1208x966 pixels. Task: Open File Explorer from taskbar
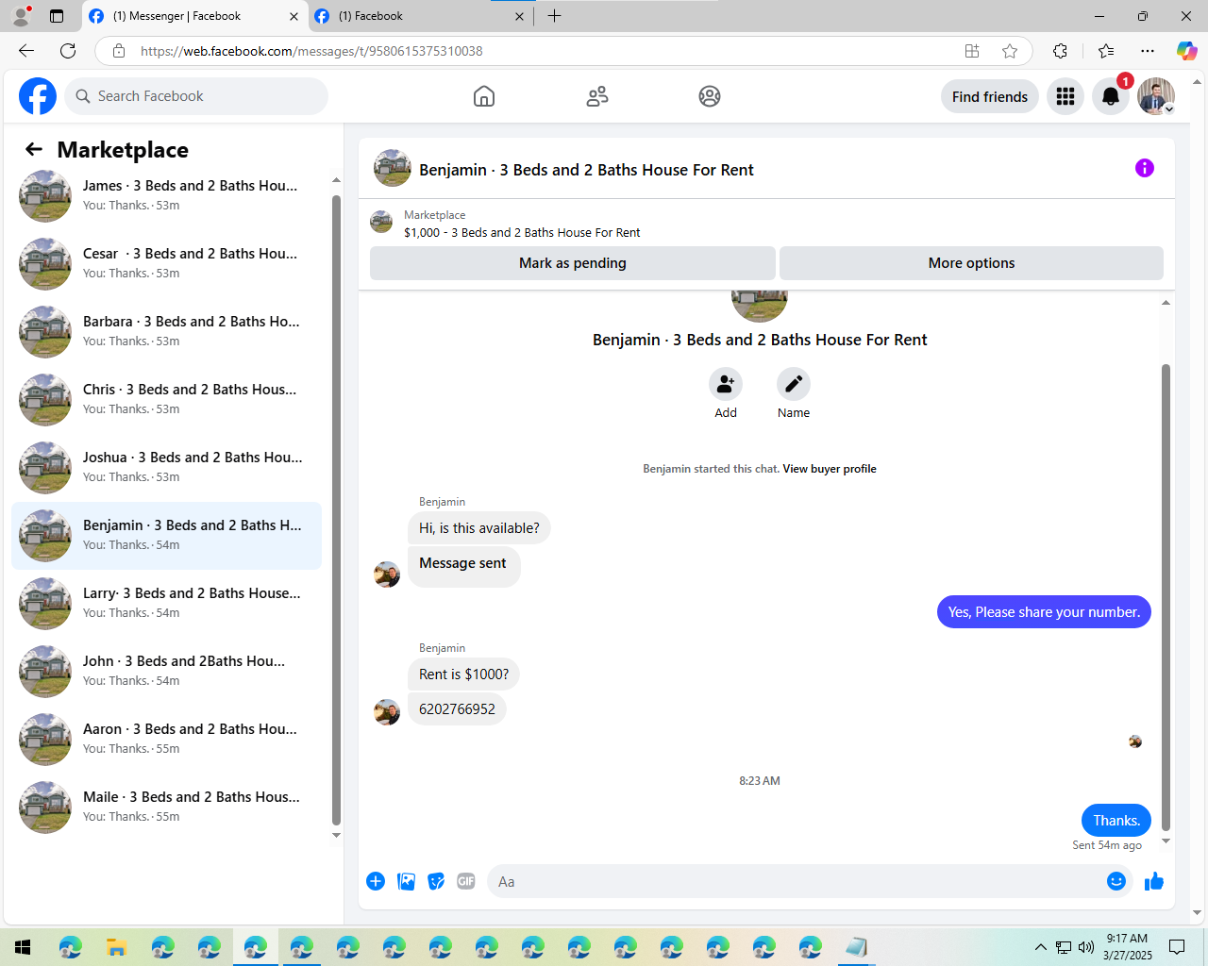(x=116, y=947)
